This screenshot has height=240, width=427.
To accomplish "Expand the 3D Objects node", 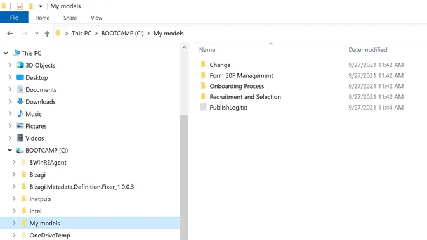I will [10, 65].
